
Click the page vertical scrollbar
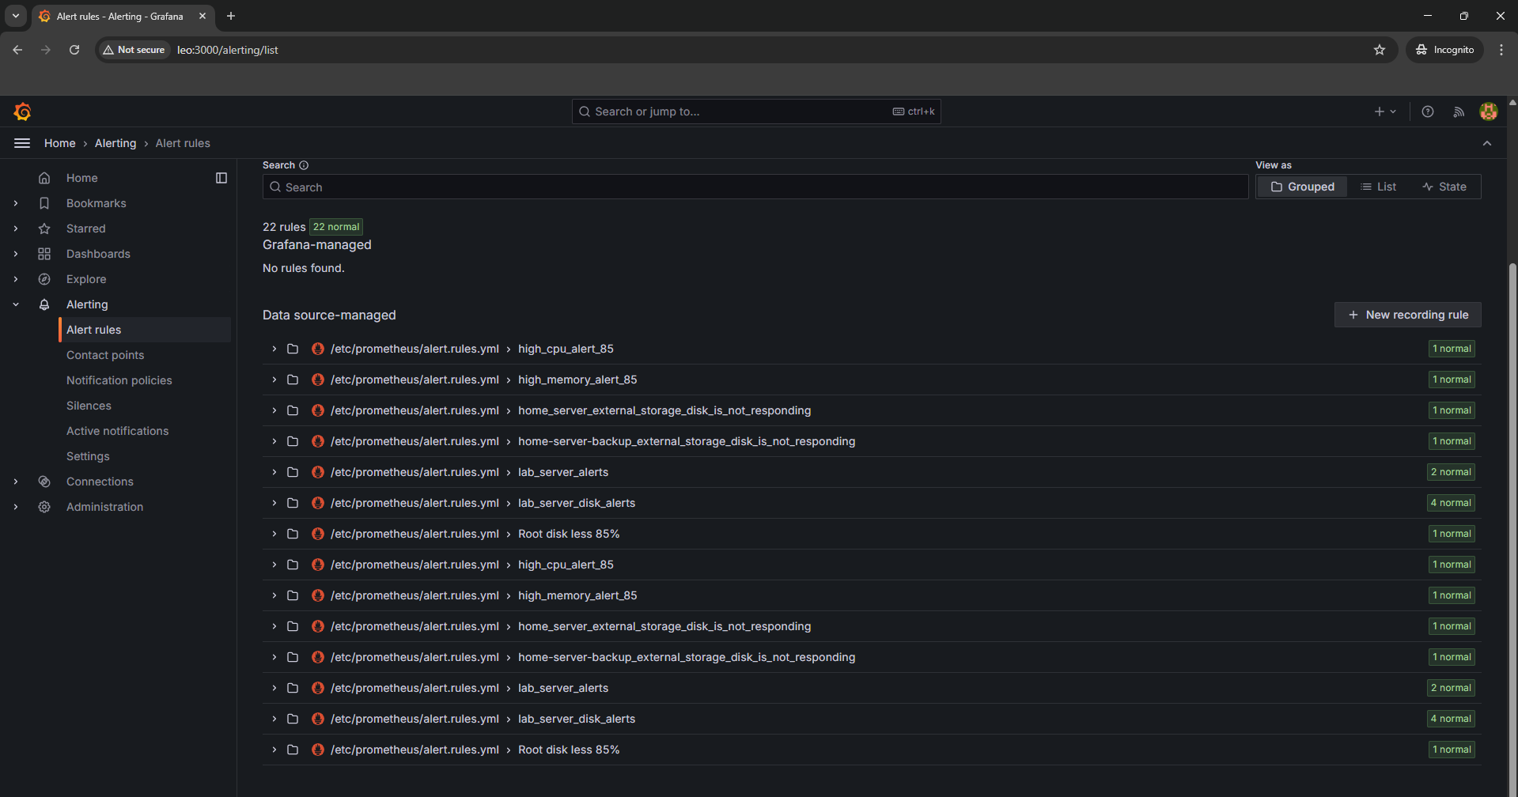click(x=1512, y=474)
